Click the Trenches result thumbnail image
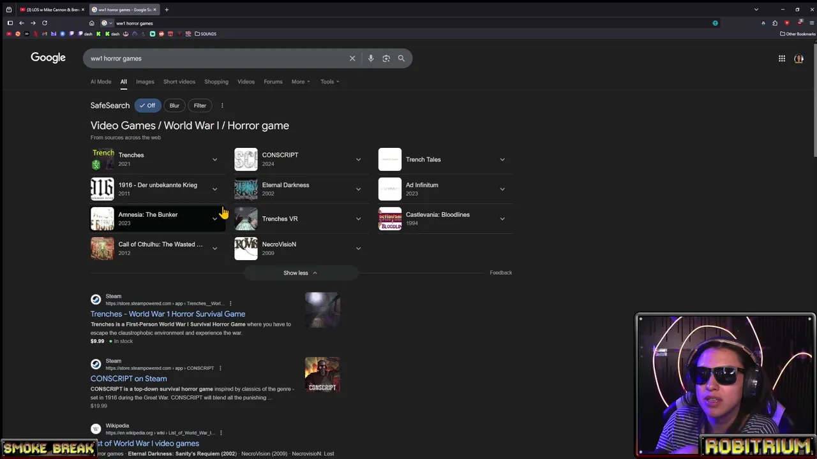 click(322, 310)
